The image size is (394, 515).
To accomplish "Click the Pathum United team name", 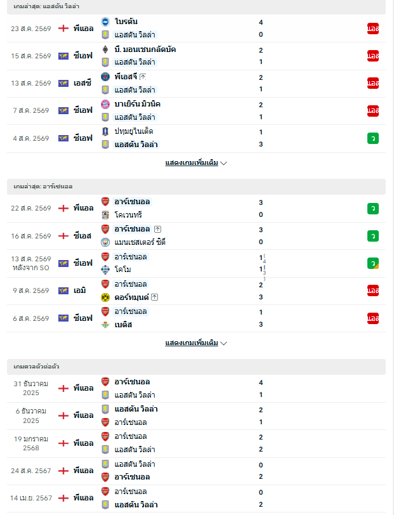I will [134, 131].
